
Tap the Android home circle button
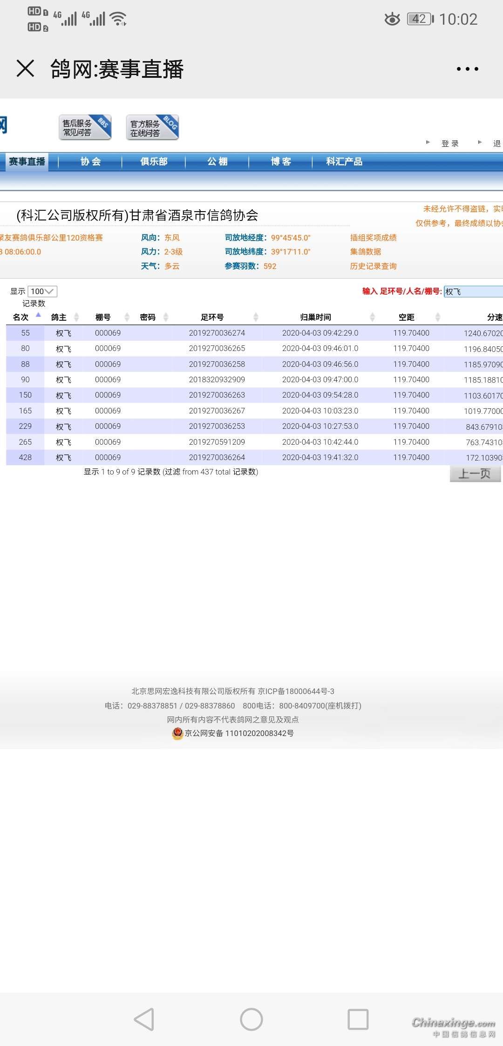coord(251,1019)
